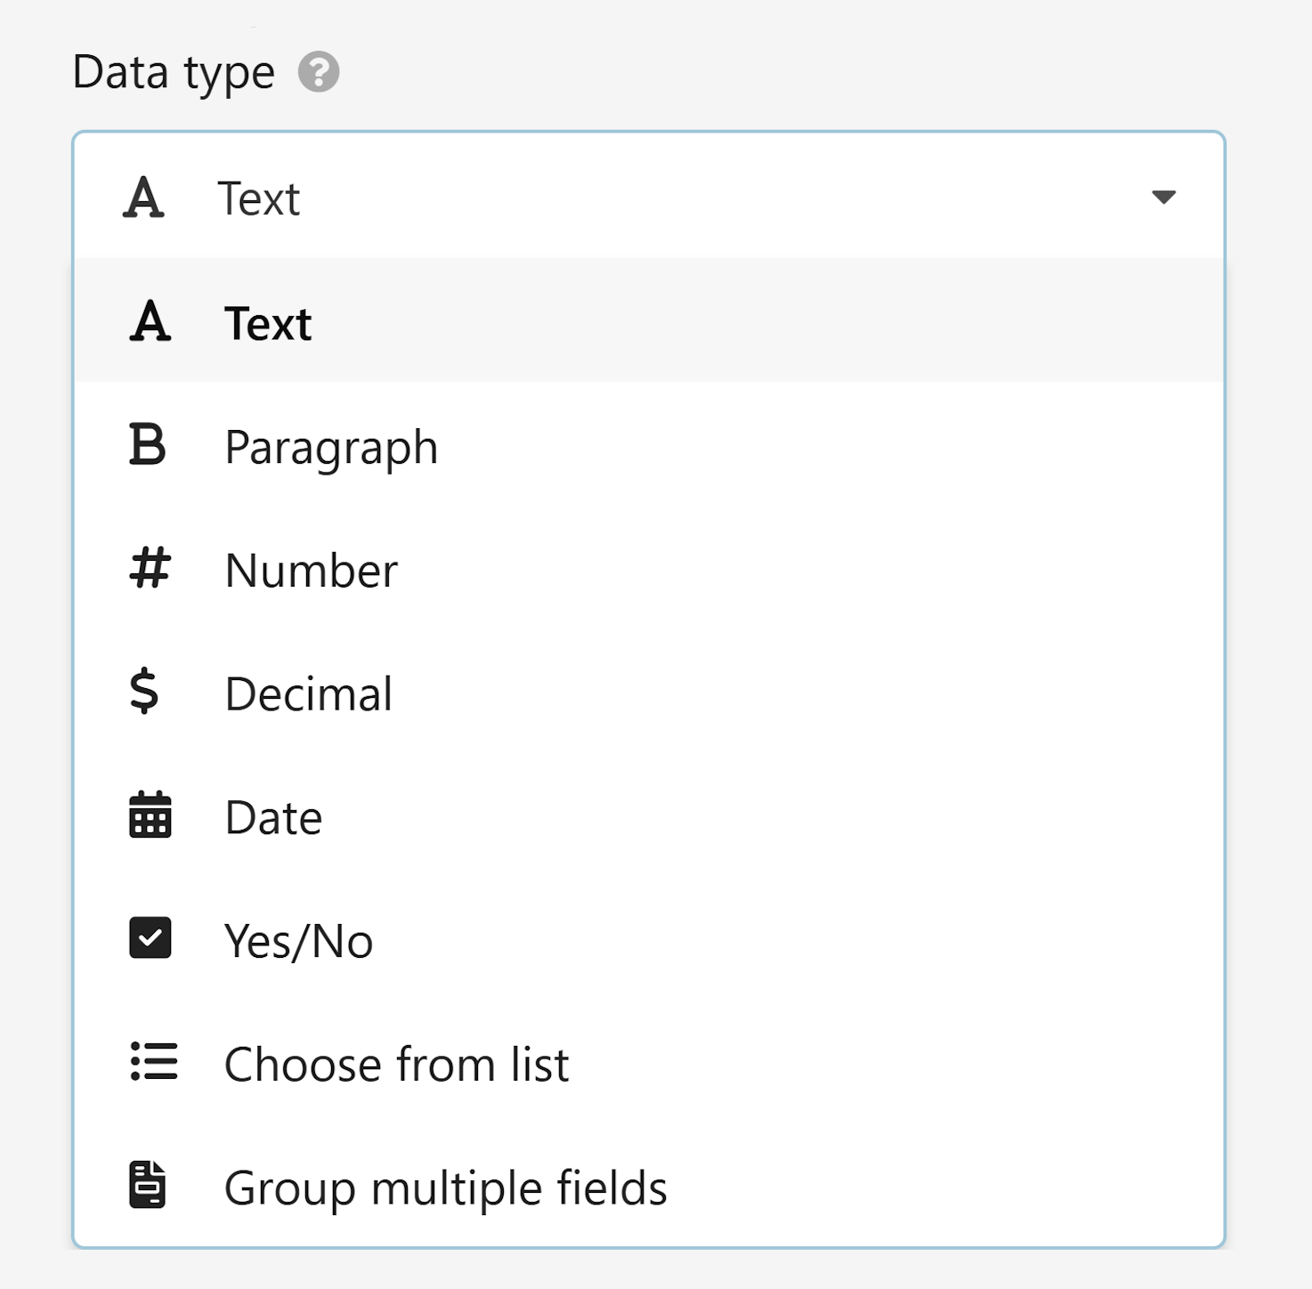Click the A icon in selected field
The width and height of the screenshot is (1312, 1289).
[143, 197]
